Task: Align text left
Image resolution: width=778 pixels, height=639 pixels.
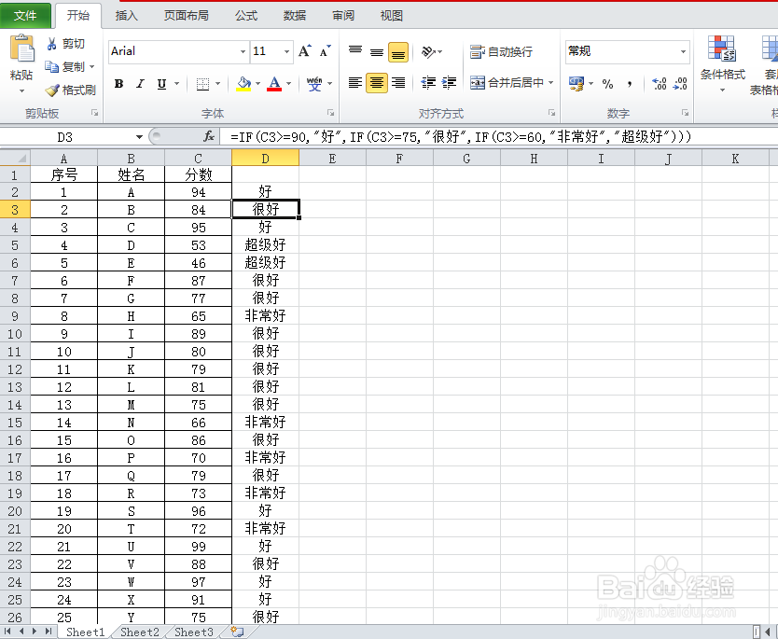Action: tap(355, 83)
